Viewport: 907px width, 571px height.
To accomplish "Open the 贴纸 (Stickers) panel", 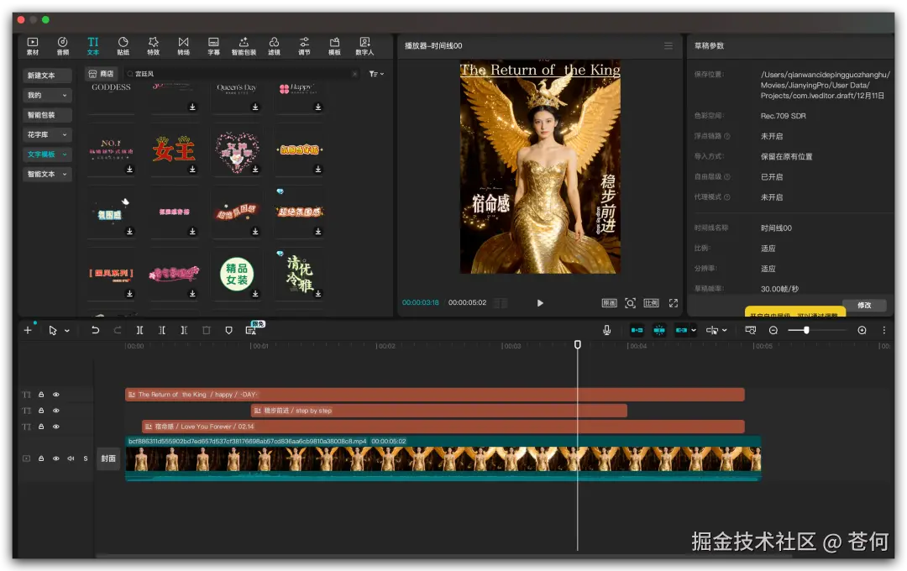I will coord(123,45).
